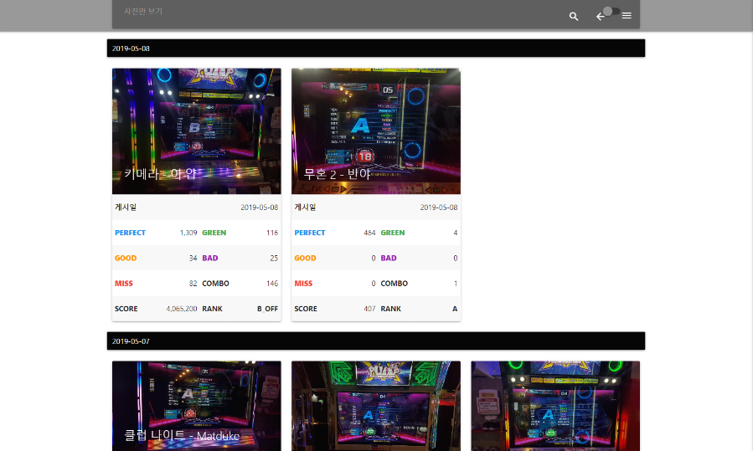Viewport: 753px width, 451px height.
Task: Click GREEN value 116
Action: coord(272,233)
